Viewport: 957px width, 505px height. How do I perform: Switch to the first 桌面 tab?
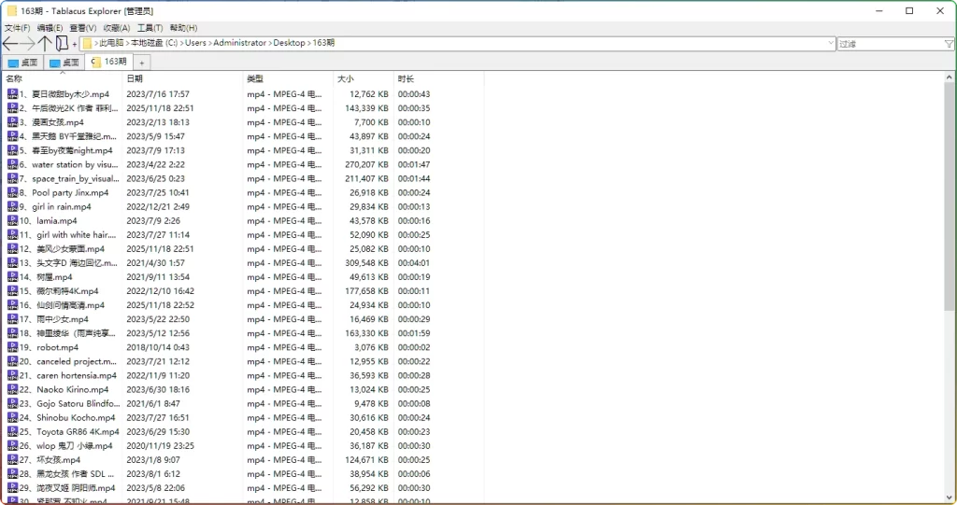click(22, 63)
